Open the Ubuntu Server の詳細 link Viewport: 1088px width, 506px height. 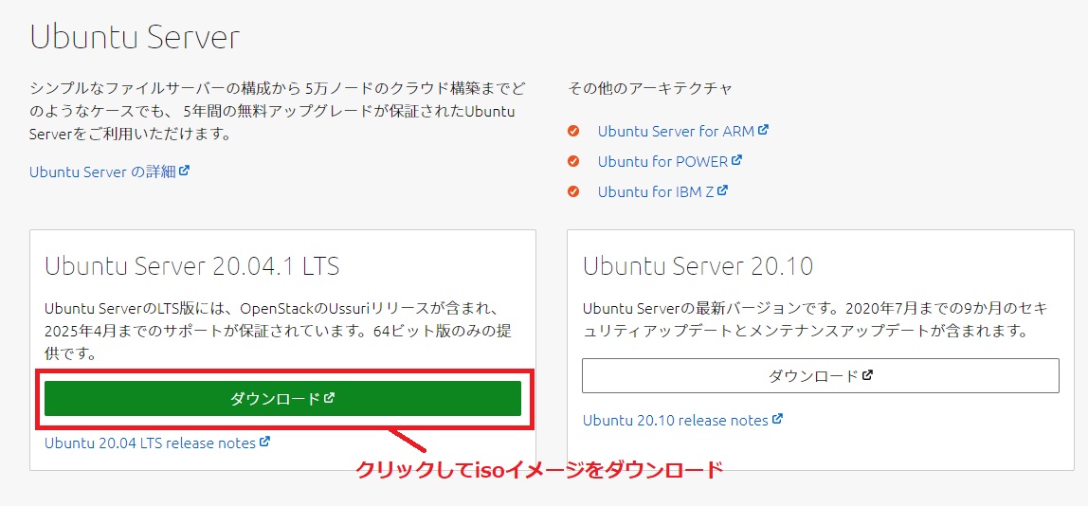pos(110,172)
